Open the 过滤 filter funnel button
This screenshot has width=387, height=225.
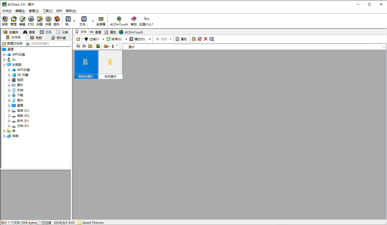(x=92, y=39)
